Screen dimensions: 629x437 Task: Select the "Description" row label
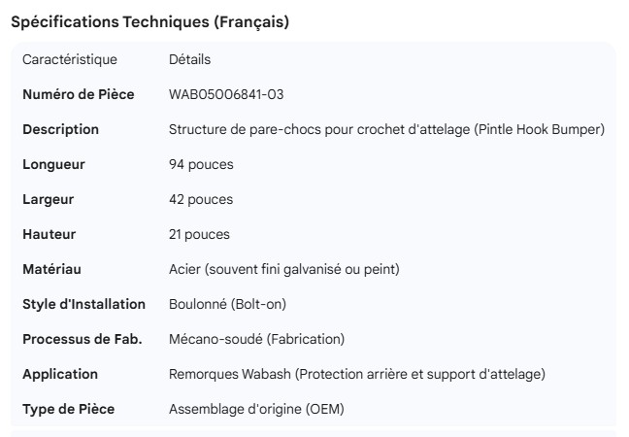click(x=60, y=130)
